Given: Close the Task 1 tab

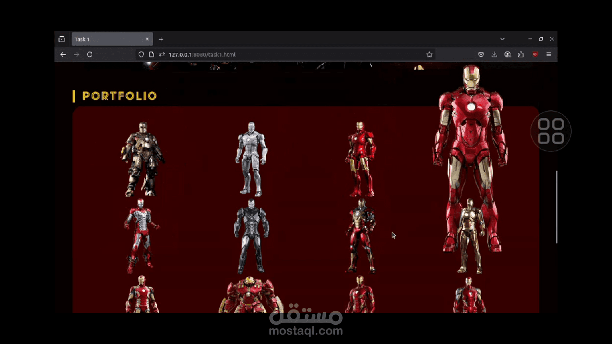Looking at the screenshot, I should (x=147, y=39).
